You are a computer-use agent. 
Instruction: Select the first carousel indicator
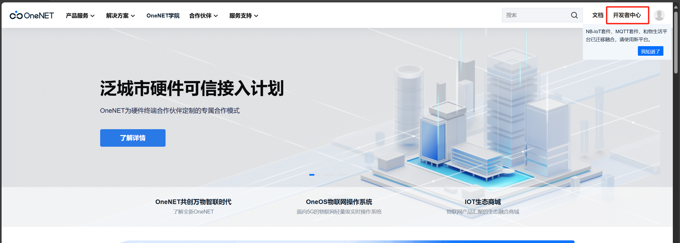[312, 175]
